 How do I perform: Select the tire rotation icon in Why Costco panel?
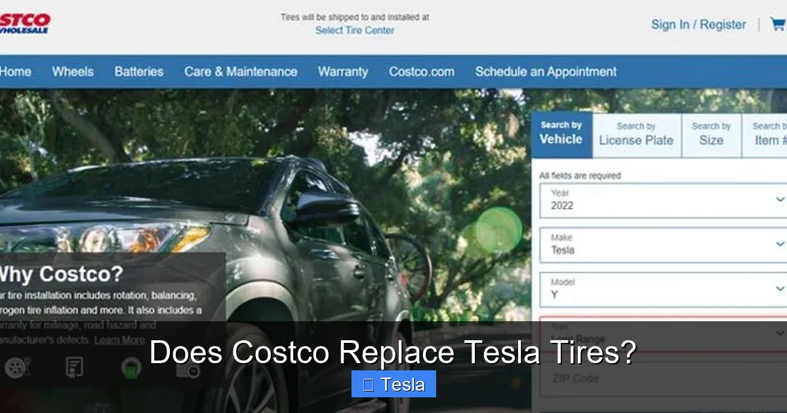[x=16, y=367]
